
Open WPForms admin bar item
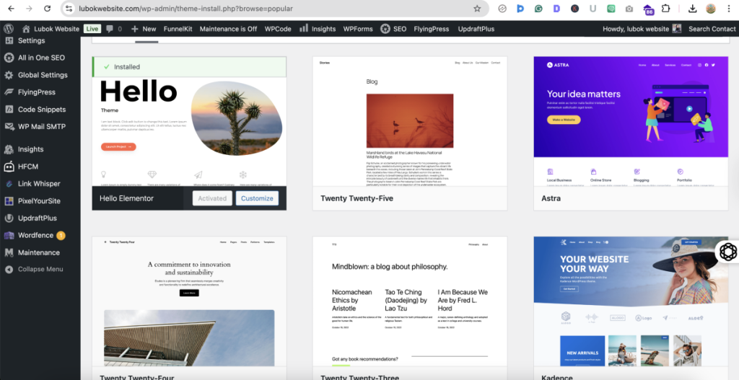tap(358, 29)
